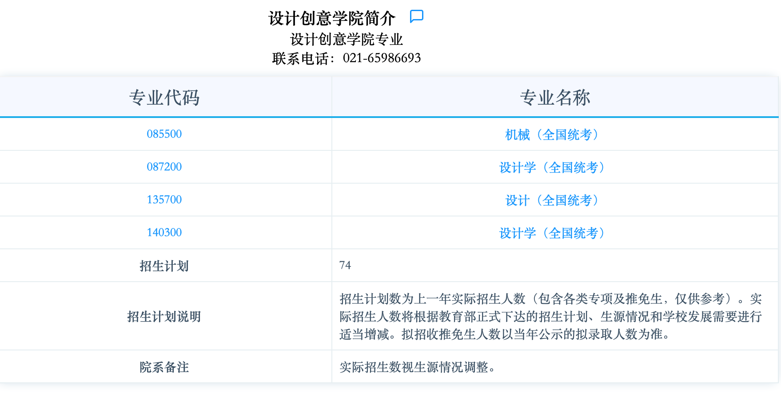Open the major code 140300 link
The width and height of the screenshot is (781, 393).
tap(164, 232)
